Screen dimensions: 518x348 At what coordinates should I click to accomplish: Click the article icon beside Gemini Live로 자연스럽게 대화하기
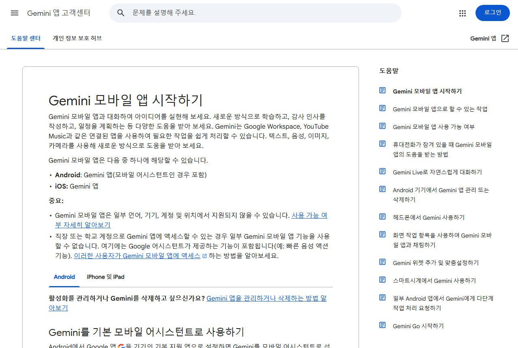pos(382,171)
